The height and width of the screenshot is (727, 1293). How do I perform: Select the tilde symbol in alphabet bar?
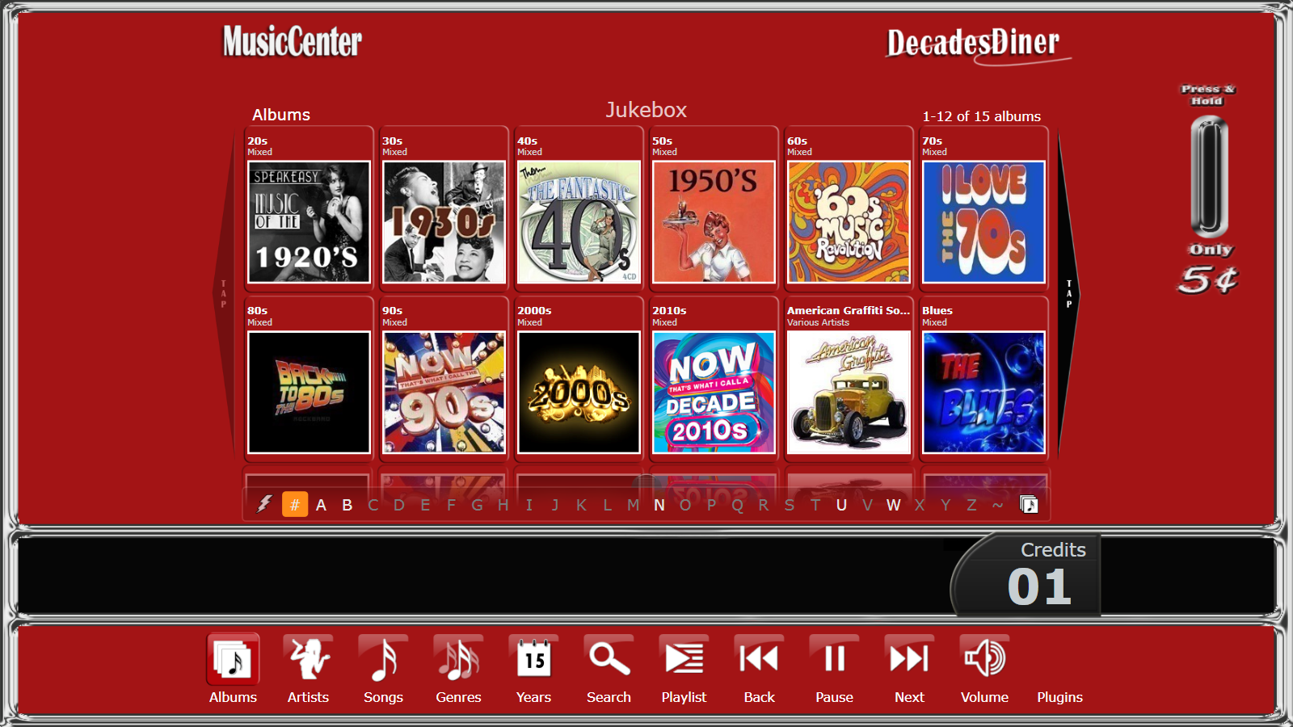tap(998, 505)
